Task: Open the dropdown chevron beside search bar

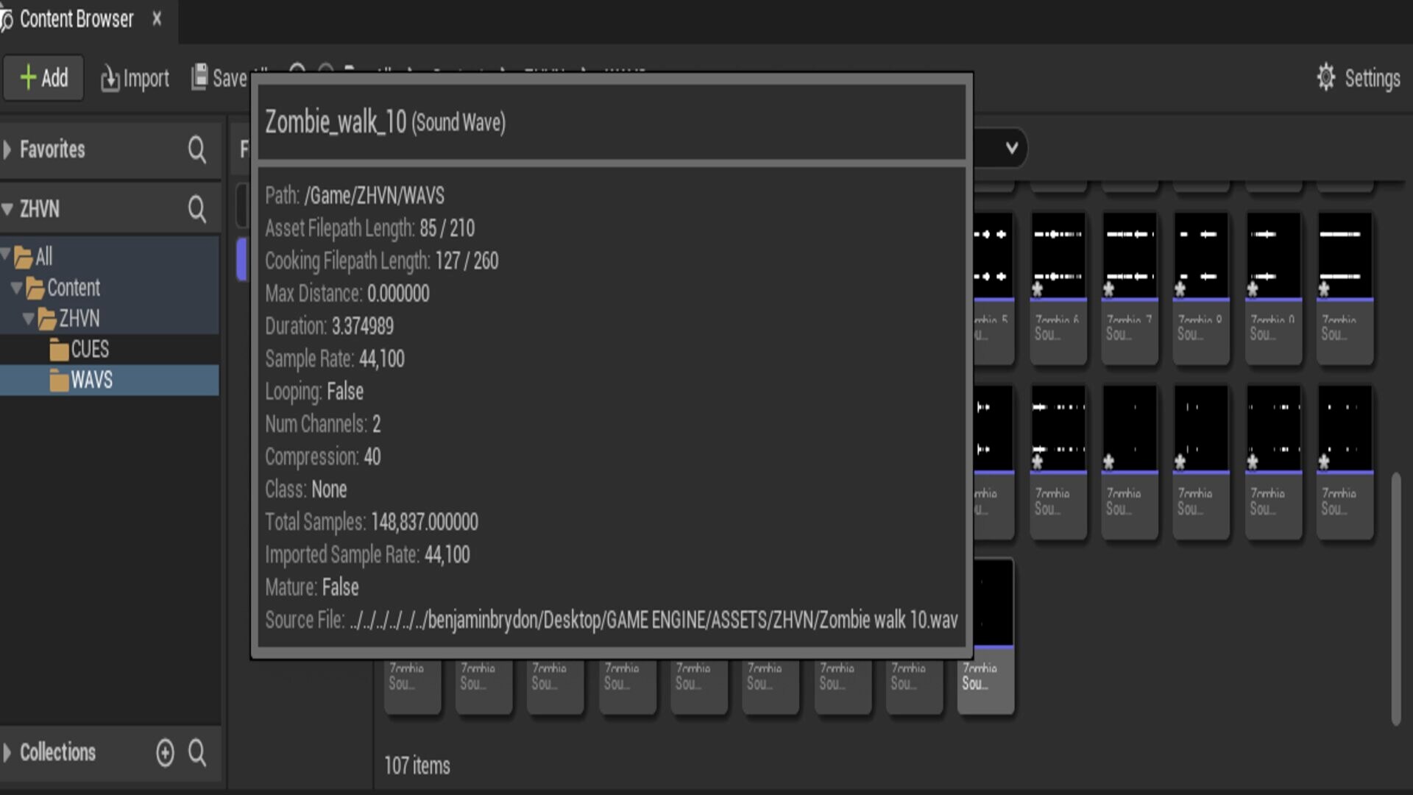Action: (1011, 147)
